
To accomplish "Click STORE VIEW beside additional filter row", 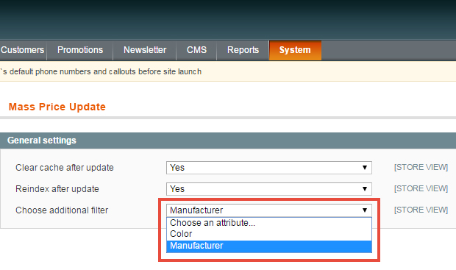I will [421, 210].
